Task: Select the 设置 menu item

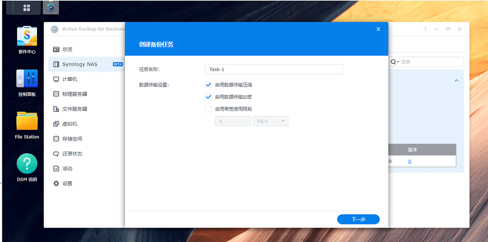Action: (x=86, y=184)
